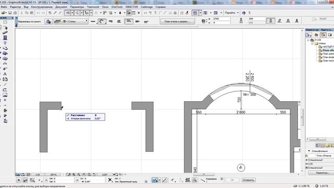The width and height of the screenshot is (334, 188).
Task: Click the Fit in Window zoom icon
Action: point(89,174)
